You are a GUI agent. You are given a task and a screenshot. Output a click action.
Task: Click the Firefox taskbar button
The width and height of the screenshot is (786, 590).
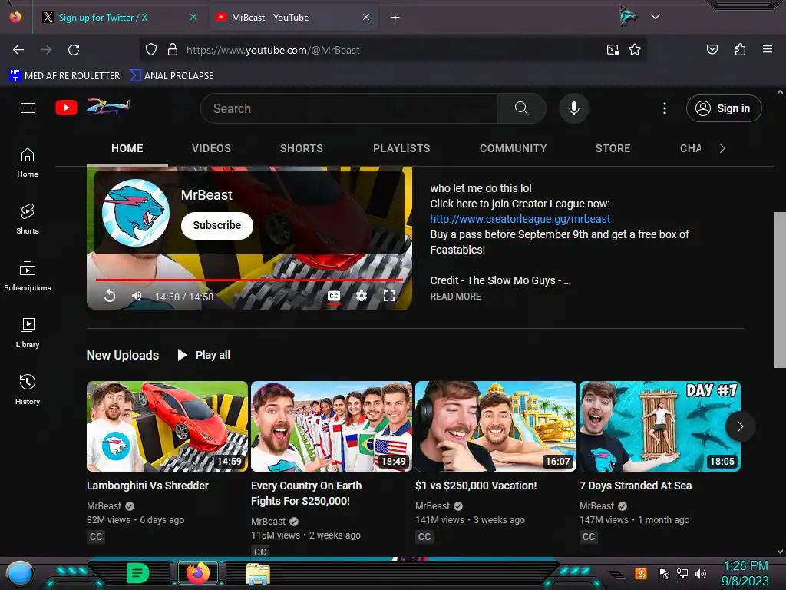point(198,573)
